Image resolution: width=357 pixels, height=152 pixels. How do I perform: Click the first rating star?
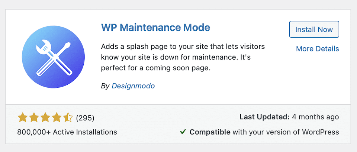(x=22, y=118)
